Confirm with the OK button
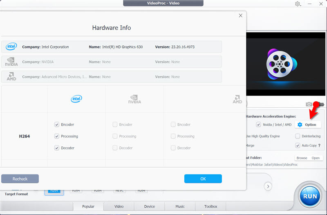Image resolution: width=327 pixels, height=215 pixels. (203, 179)
